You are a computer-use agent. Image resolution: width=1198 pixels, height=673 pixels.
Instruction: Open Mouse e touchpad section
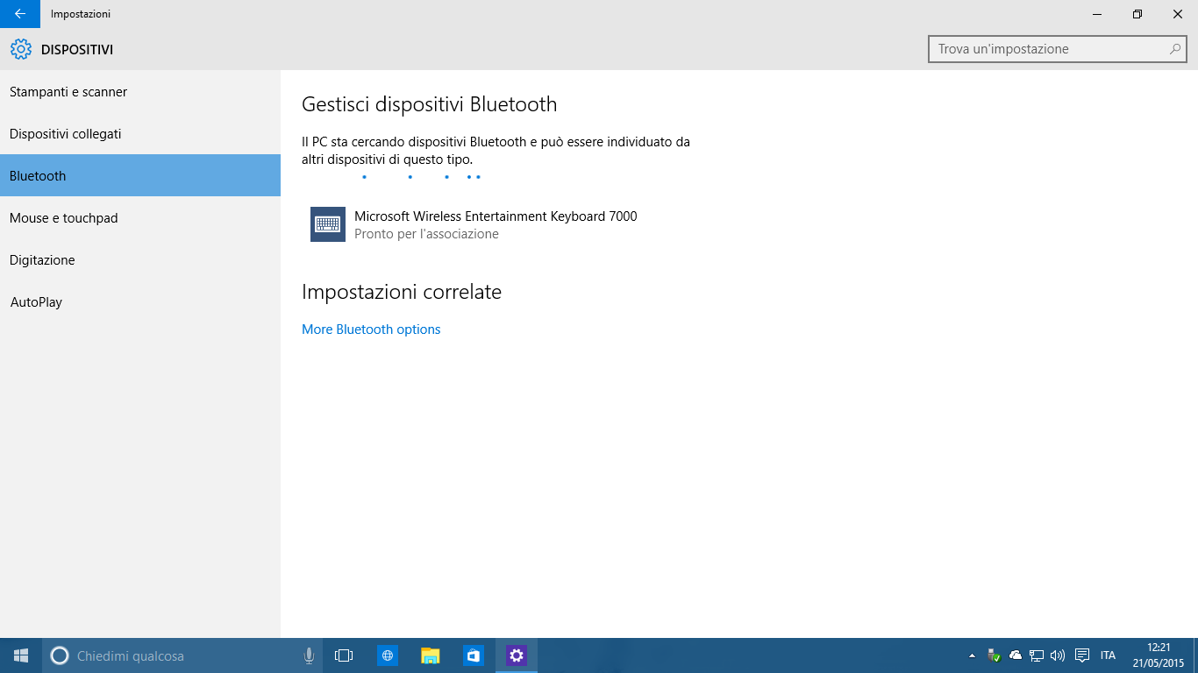[140, 218]
